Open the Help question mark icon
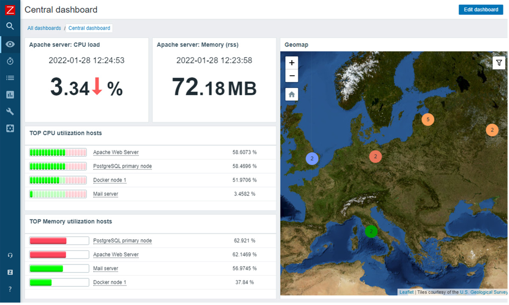509x305 pixels. [10, 289]
